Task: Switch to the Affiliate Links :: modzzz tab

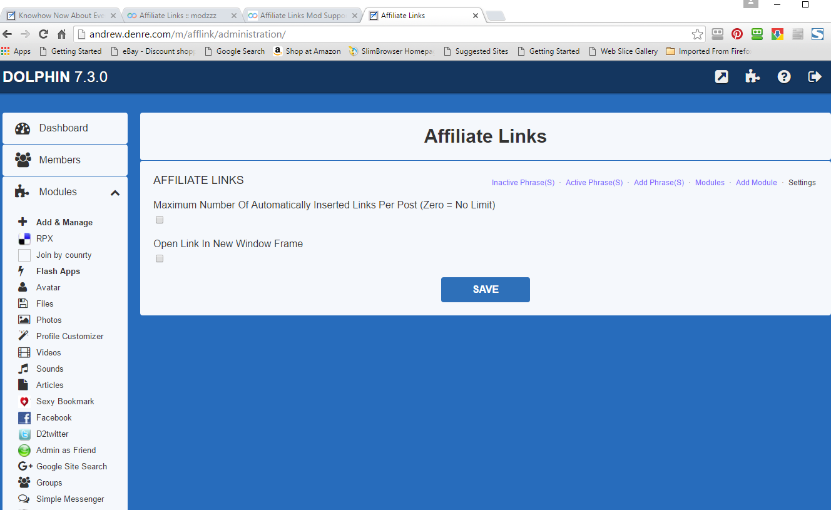Action: pyautogui.click(x=181, y=16)
